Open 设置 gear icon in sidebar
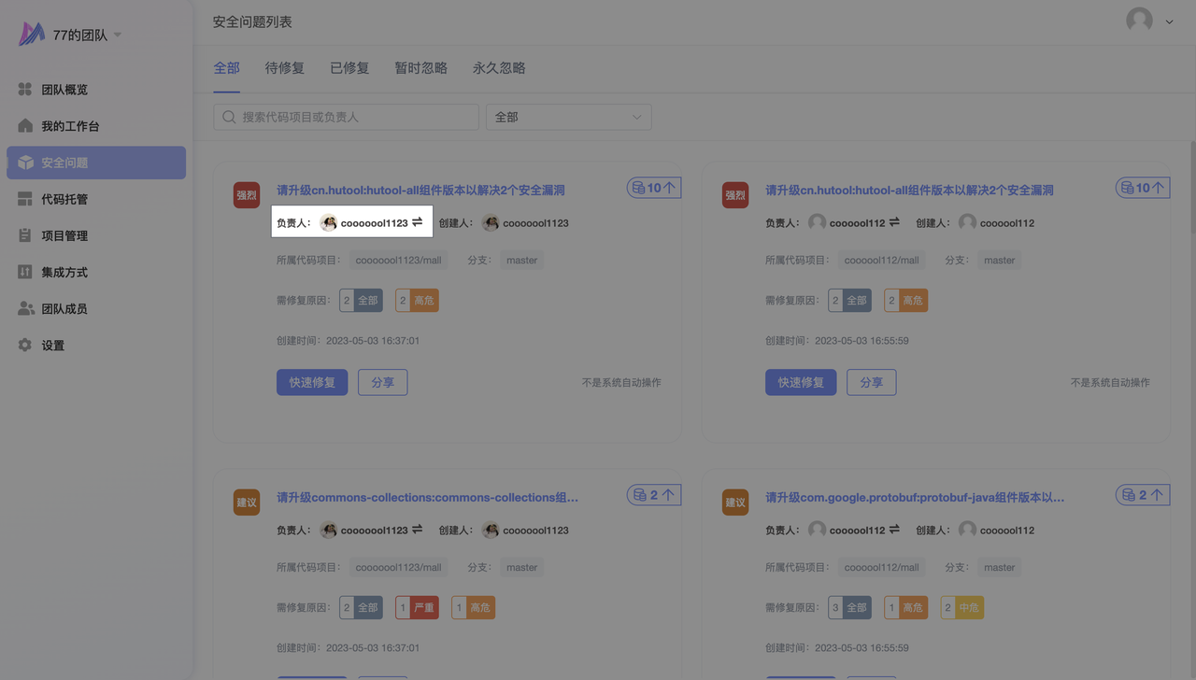1196x680 pixels. point(25,345)
